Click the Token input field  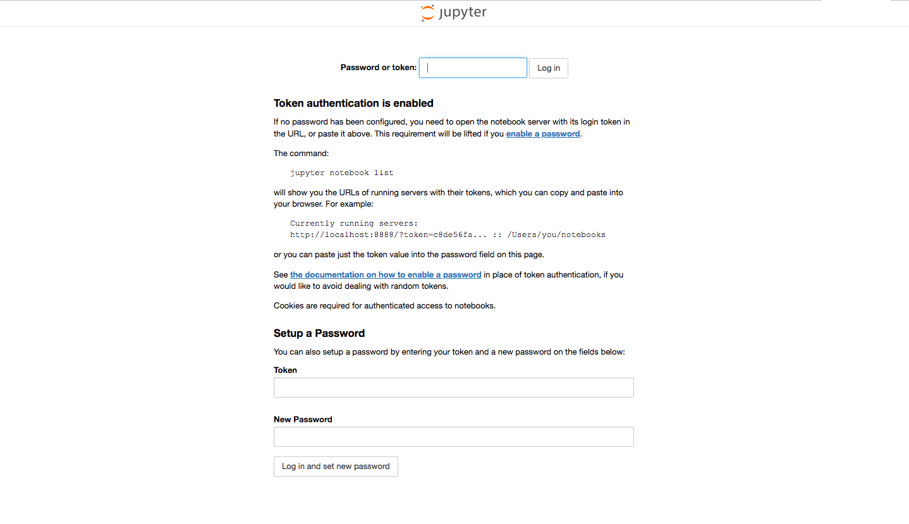click(453, 387)
